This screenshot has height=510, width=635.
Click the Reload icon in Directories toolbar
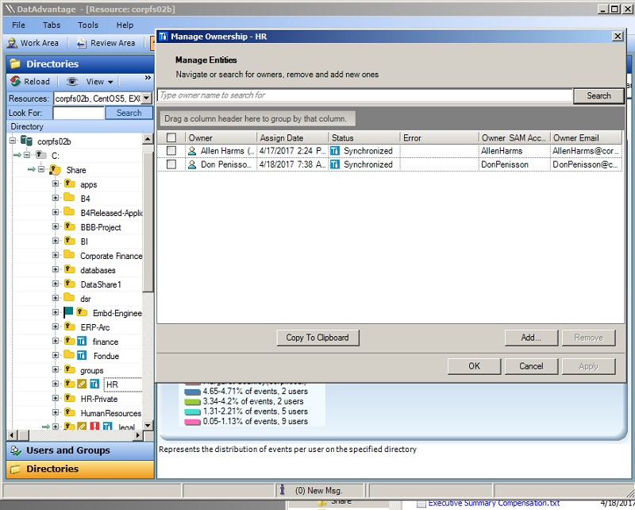tap(15, 82)
